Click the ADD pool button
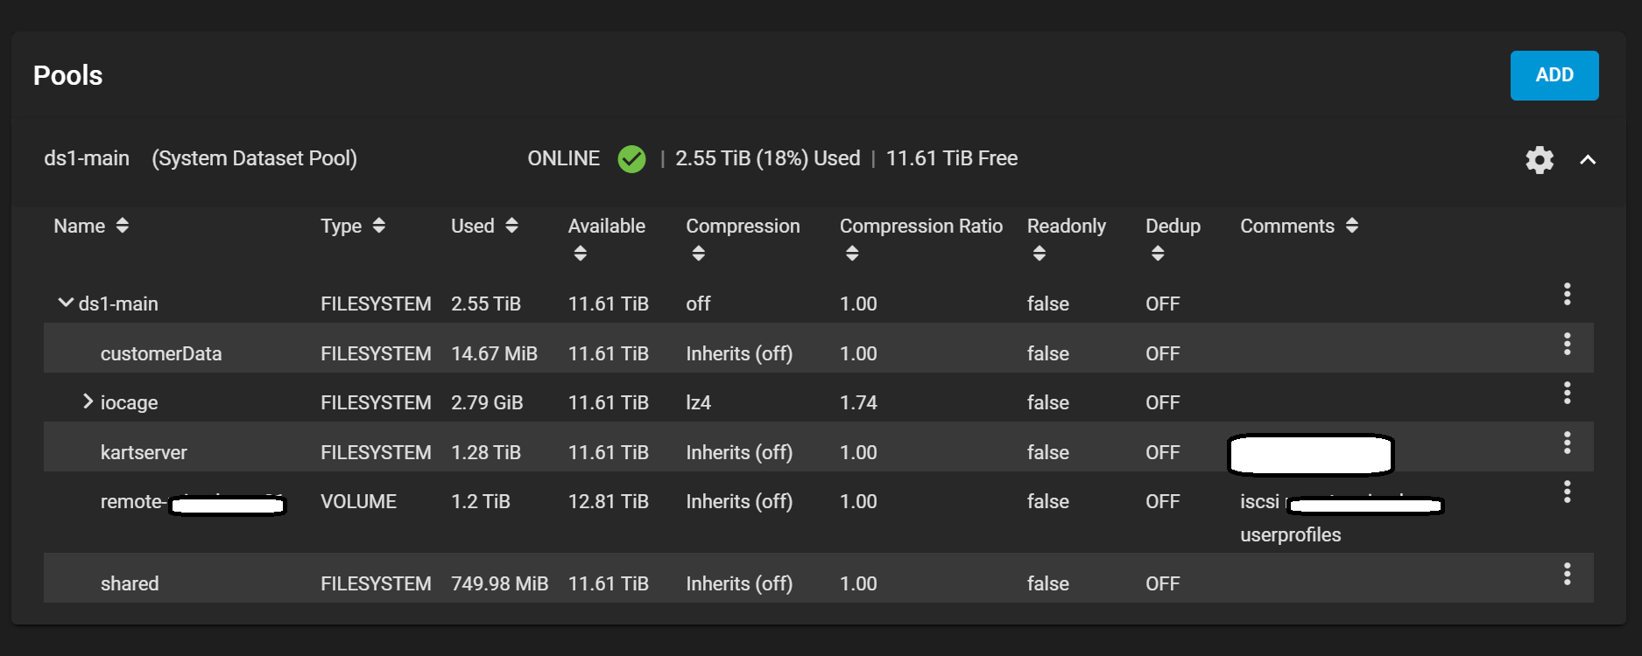 click(x=1554, y=75)
